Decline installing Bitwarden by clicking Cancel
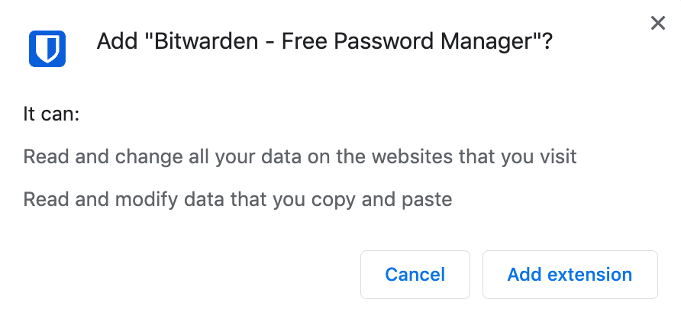Image resolution: width=681 pixels, height=322 pixels. (x=415, y=275)
